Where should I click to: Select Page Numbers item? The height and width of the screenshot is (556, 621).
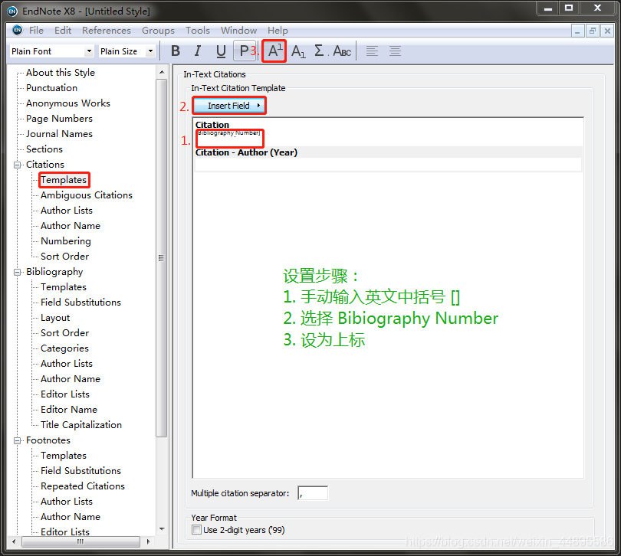click(x=59, y=119)
